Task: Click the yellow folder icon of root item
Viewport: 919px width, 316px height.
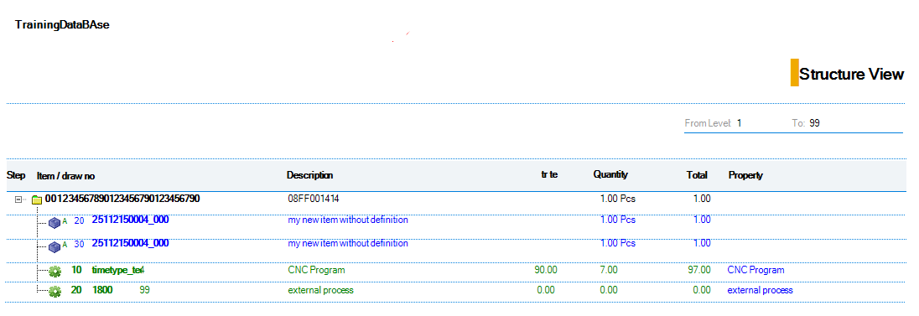Action: [37, 200]
